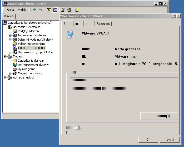Click the Użytkownicy i grupy lokalne icon

tap(15, 52)
